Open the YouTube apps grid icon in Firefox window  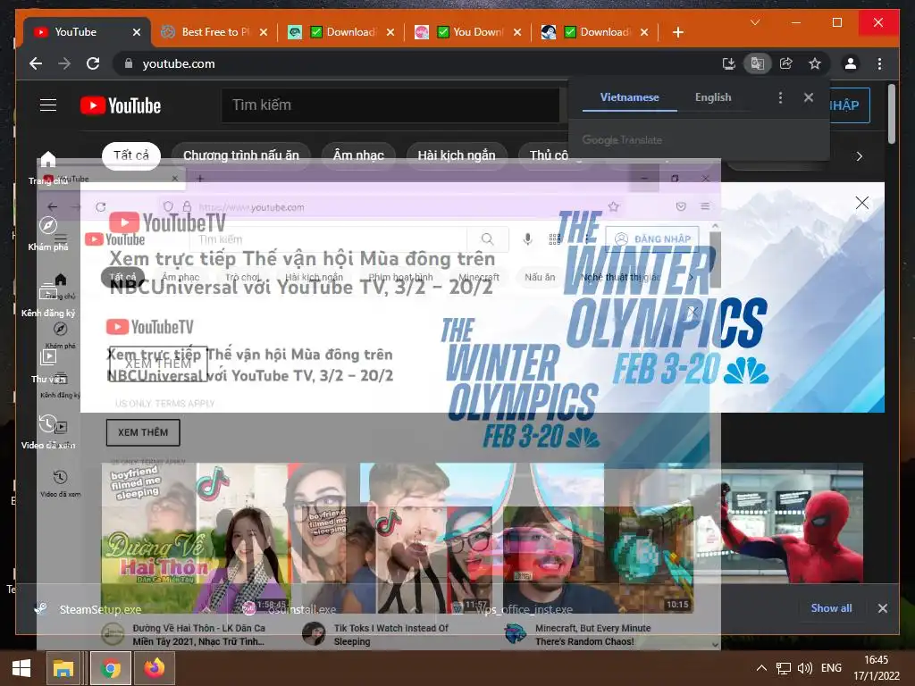[x=554, y=239]
